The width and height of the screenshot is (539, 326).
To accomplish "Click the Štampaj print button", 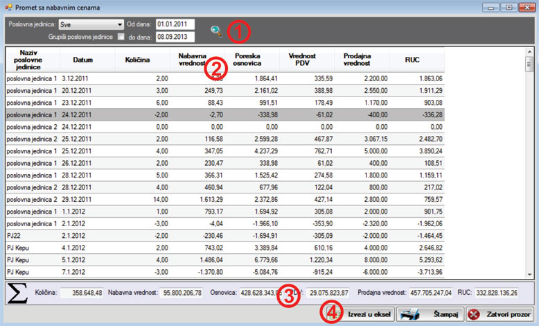I will point(430,314).
